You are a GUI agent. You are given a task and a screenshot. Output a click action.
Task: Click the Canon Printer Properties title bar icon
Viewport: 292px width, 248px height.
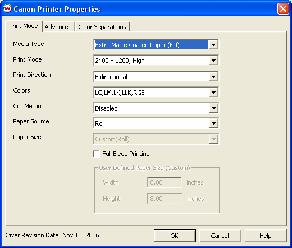pos(7,8)
